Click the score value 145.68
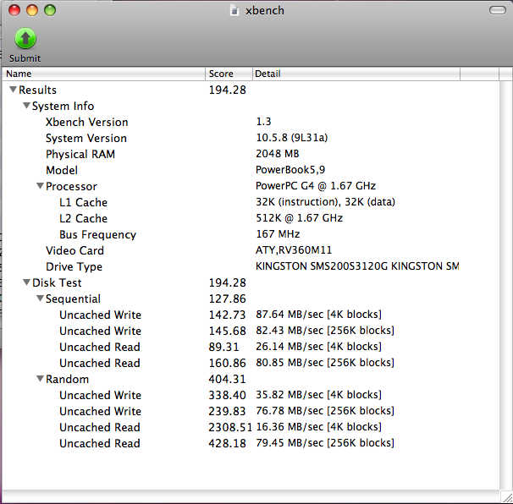This screenshot has height=504, width=513. [x=228, y=331]
